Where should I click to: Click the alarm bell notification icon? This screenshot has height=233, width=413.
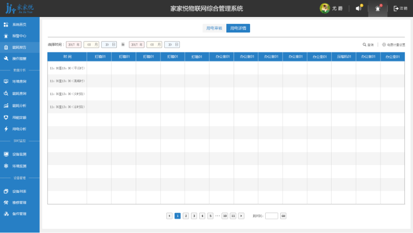pos(378,8)
